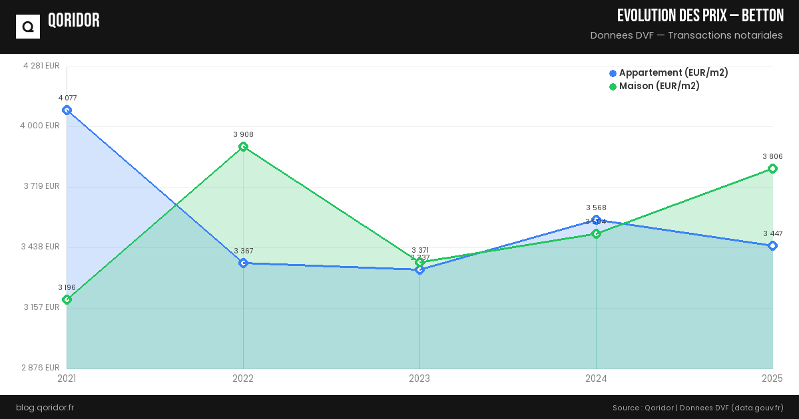This screenshot has height=419, width=799.
Task: Click the 2022 x-axis year label
Action: [243, 378]
